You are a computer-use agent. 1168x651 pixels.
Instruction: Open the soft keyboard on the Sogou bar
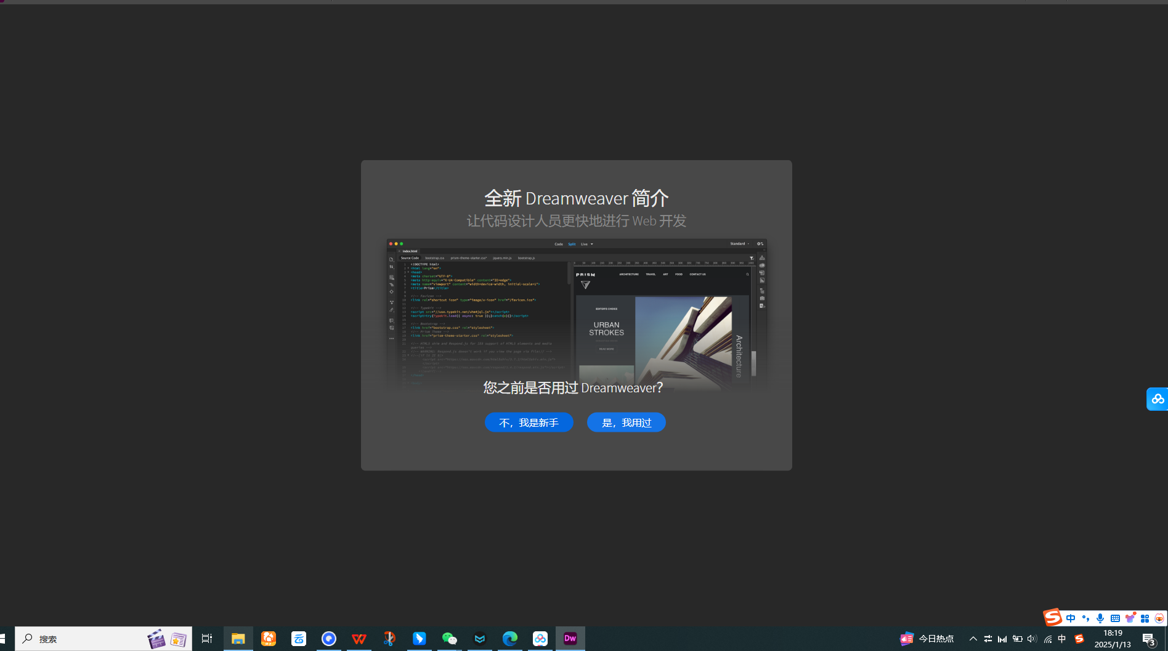(x=1115, y=618)
